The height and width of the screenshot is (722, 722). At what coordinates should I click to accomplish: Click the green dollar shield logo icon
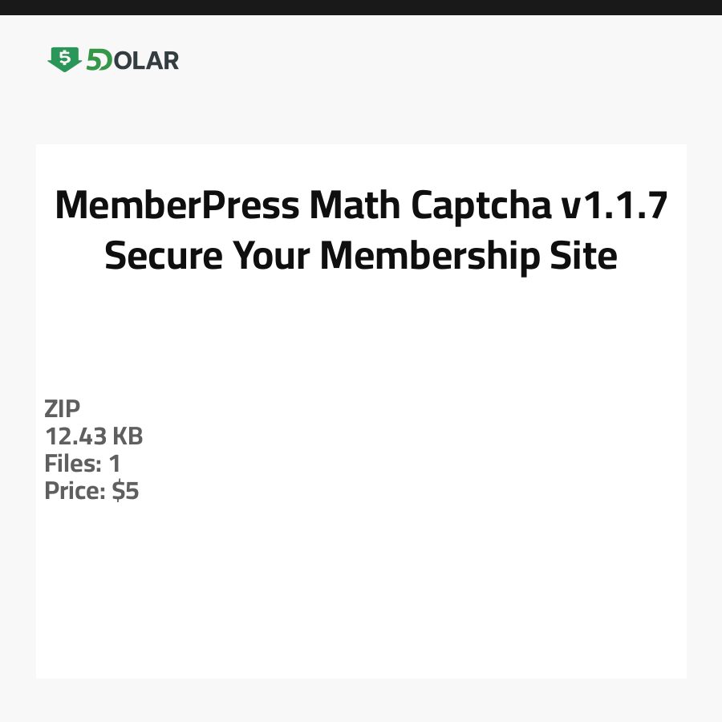point(64,59)
